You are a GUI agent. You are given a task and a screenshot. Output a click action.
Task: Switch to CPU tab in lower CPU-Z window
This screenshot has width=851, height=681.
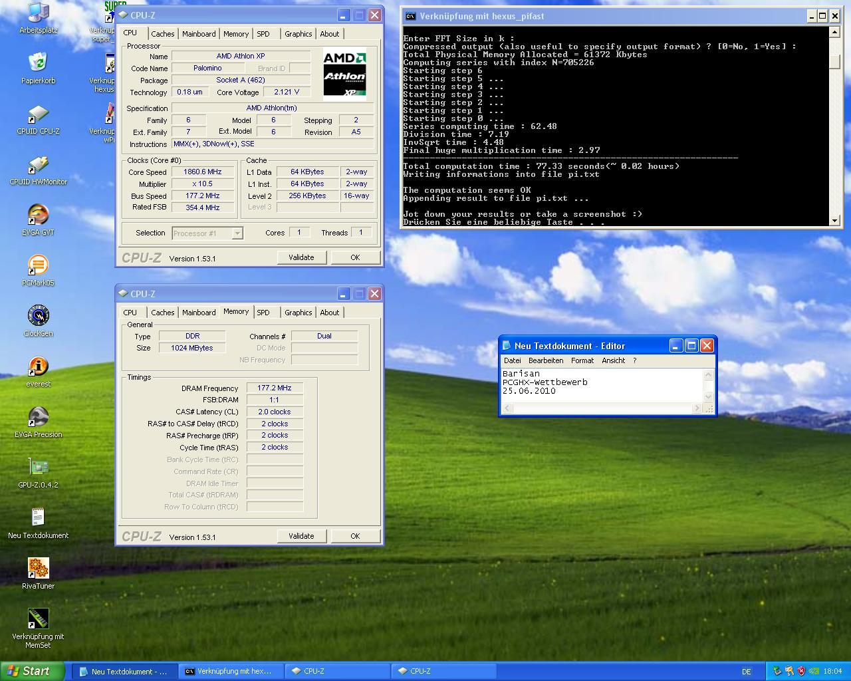point(130,313)
